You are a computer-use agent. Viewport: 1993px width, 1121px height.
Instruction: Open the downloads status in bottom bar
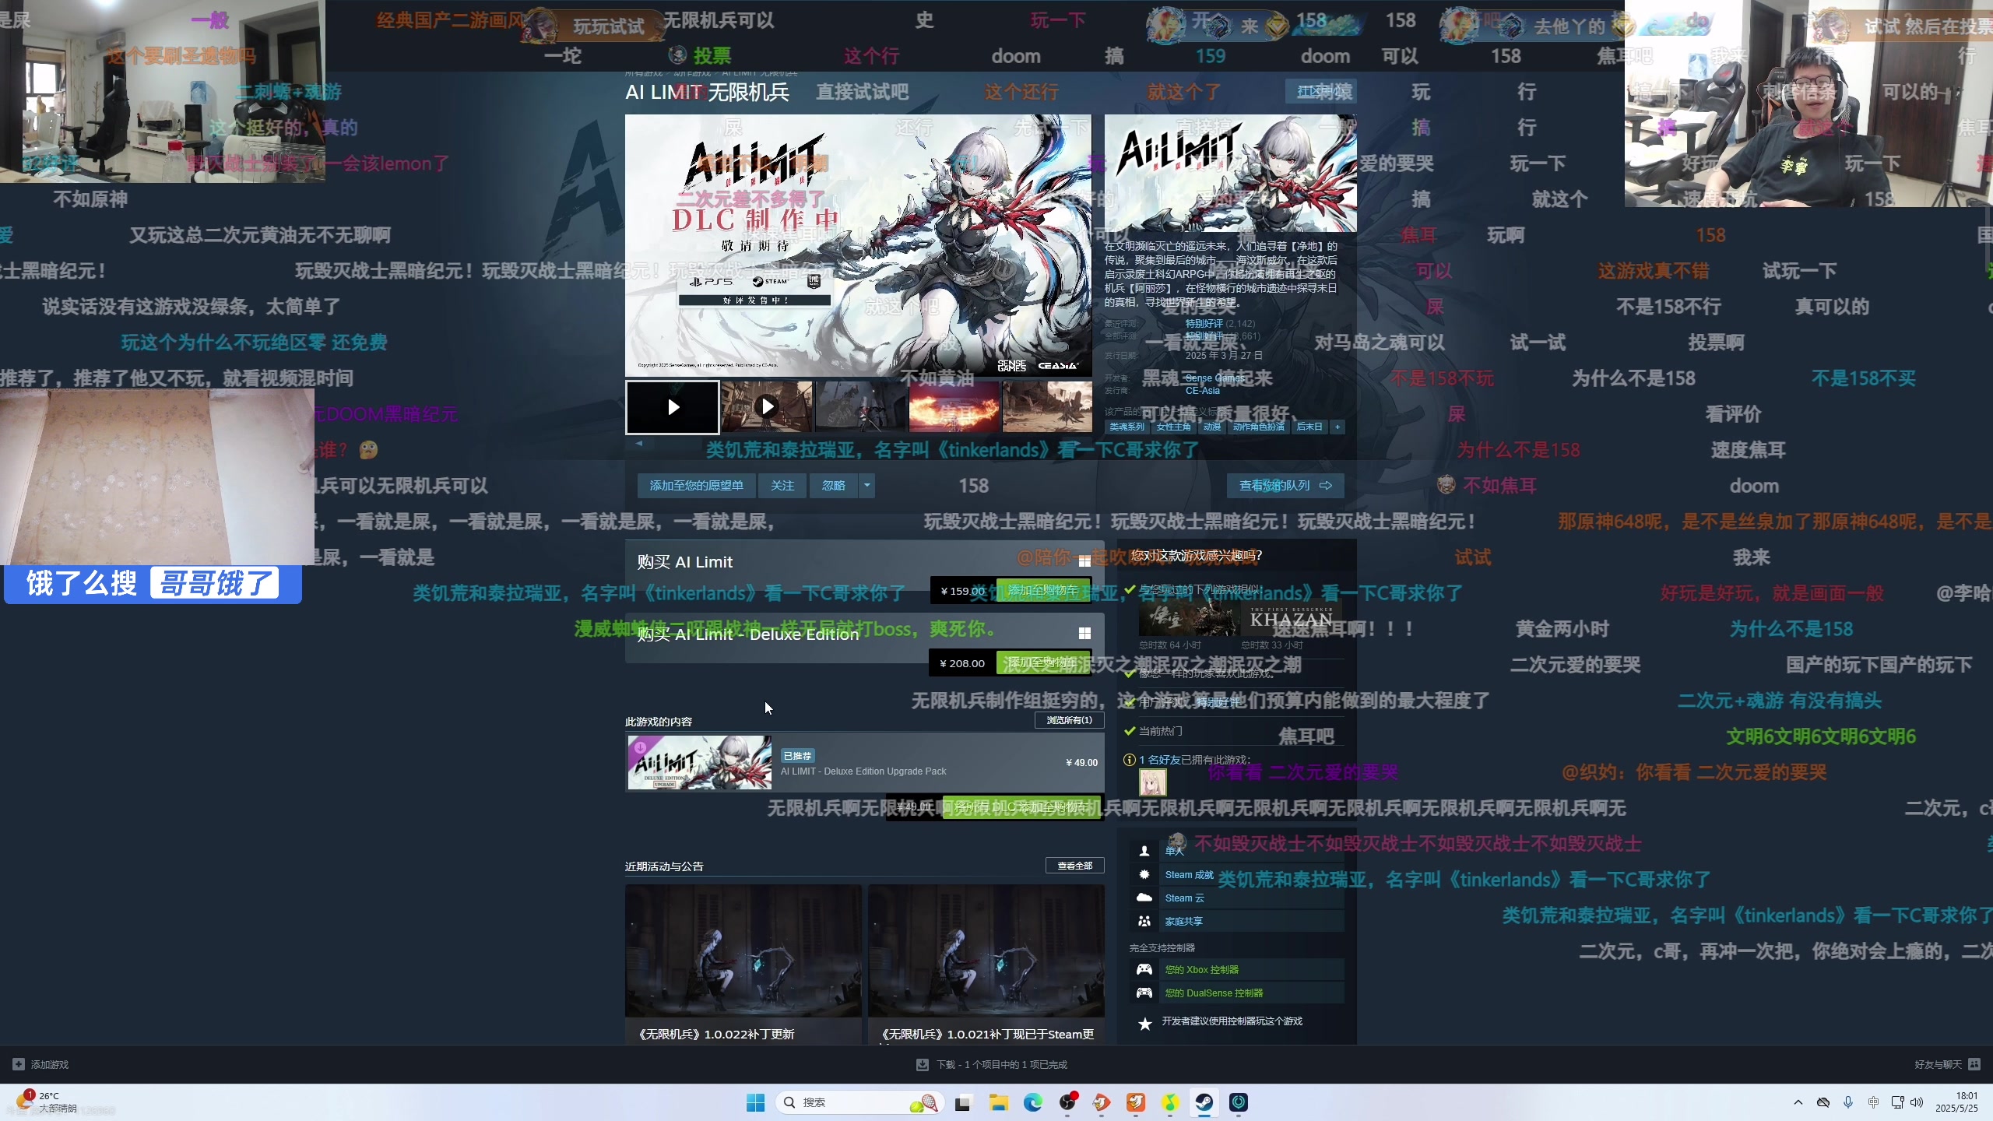[x=992, y=1064]
